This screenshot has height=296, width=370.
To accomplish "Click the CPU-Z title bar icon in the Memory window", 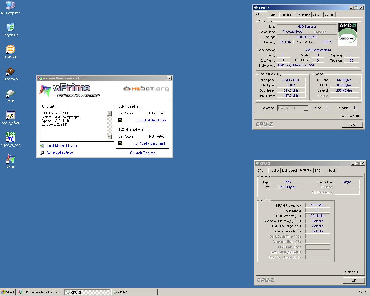I will point(257,164).
